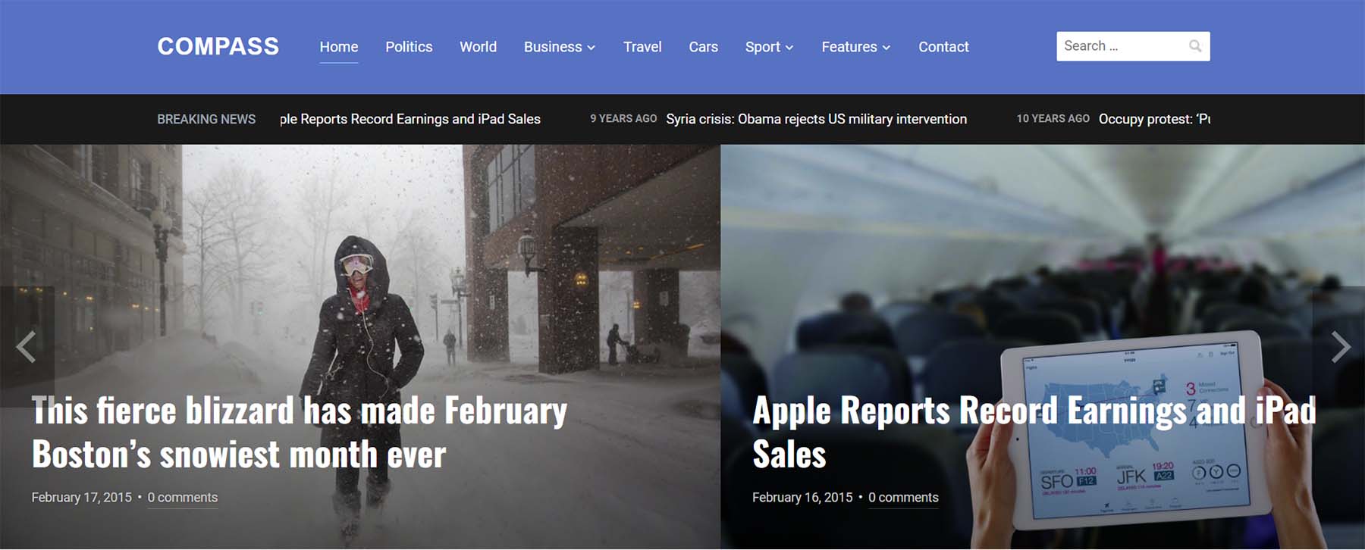Click the 'February 17, 2015' date

(x=82, y=498)
